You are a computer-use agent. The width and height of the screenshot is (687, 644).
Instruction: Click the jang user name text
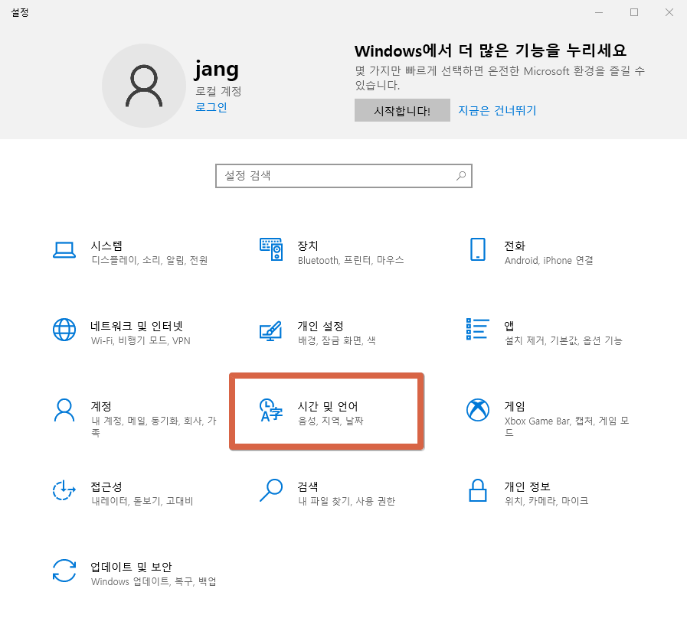click(217, 70)
